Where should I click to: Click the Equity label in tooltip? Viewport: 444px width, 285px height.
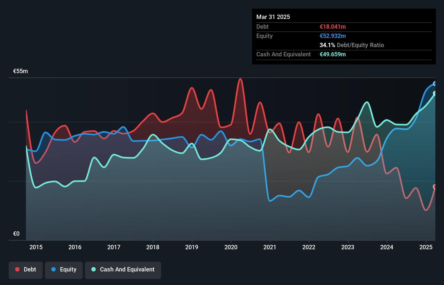264,36
